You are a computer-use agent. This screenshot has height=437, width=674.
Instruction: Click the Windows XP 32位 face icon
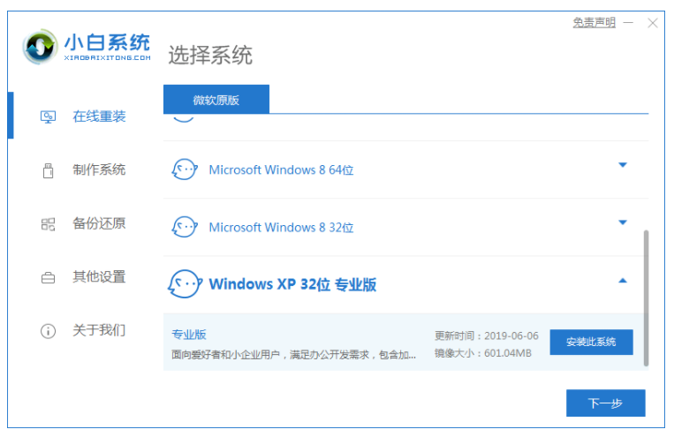point(184,283)
